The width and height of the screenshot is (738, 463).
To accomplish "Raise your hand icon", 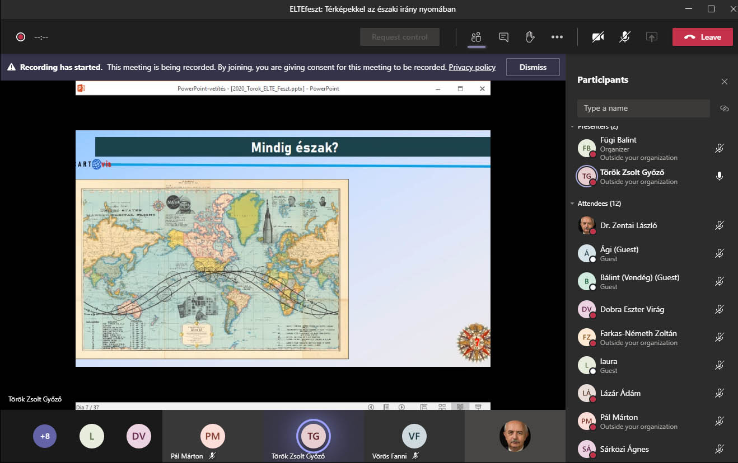I will [x=530, y=37].
